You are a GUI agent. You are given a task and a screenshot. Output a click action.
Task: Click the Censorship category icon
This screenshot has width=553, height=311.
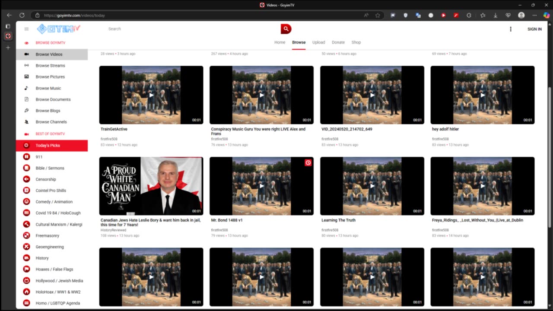(26, 179)
